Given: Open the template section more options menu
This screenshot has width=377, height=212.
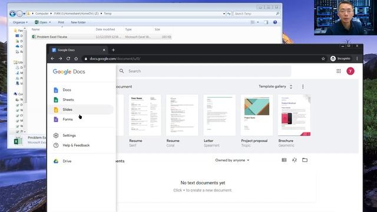Looking at the screenshot, I should pyautogui.click(x=303, y=87).
